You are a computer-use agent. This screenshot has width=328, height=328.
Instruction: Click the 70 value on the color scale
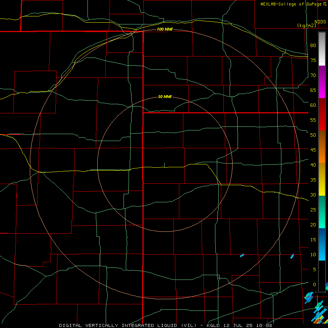tap(313, 75)
